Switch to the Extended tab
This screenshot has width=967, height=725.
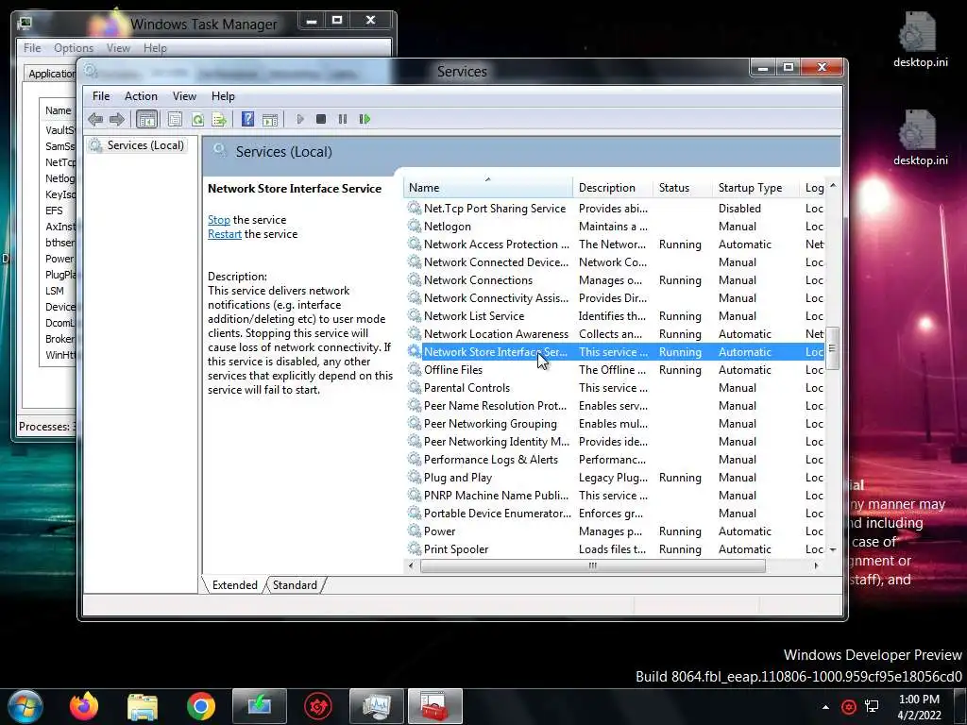(234, 585)
